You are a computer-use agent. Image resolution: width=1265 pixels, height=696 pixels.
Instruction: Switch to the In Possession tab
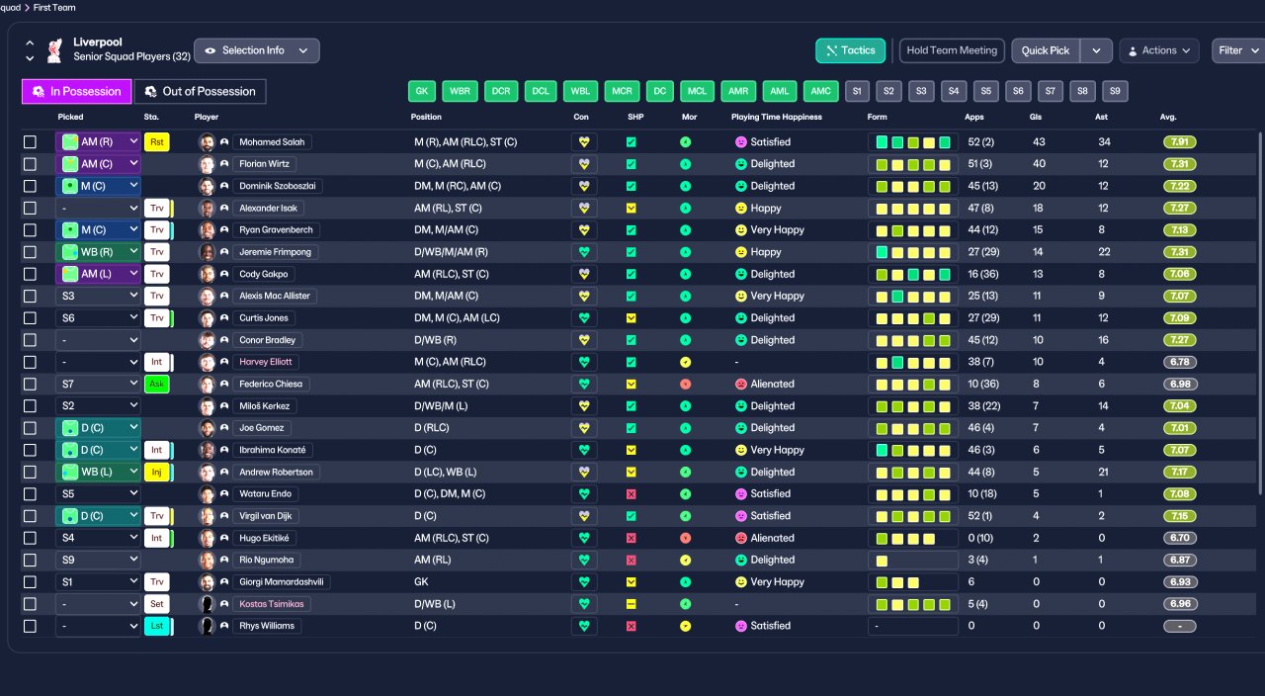coord(77,91)
